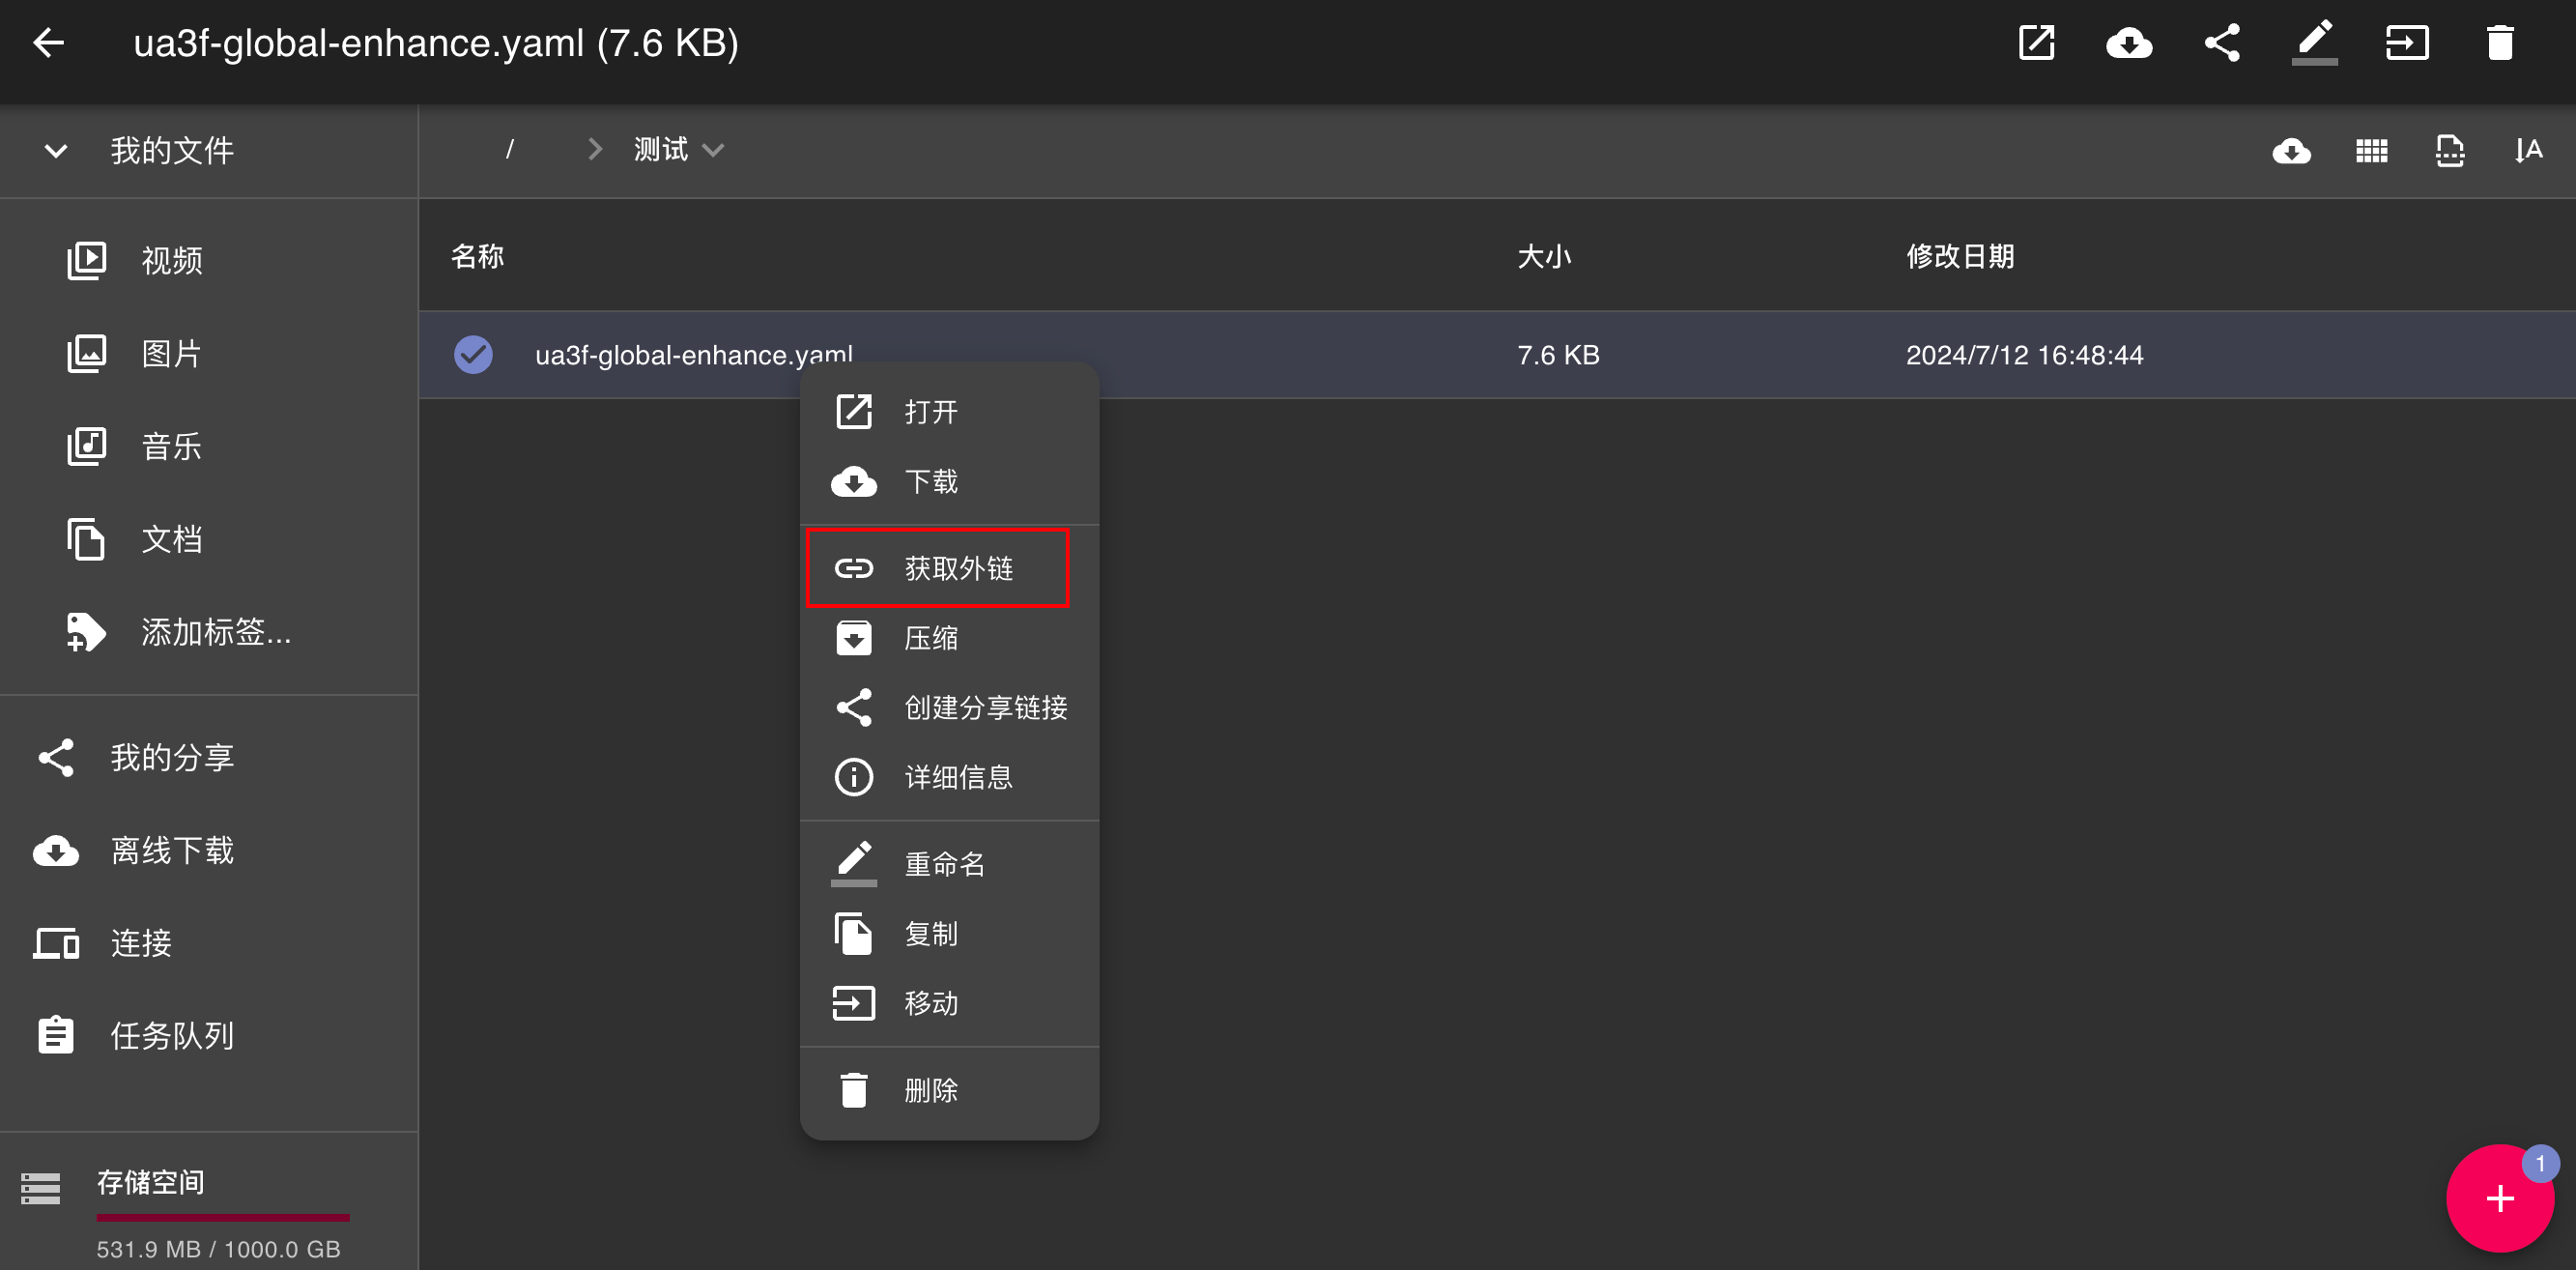Click the back arrow in top bar

pos(48,43)
